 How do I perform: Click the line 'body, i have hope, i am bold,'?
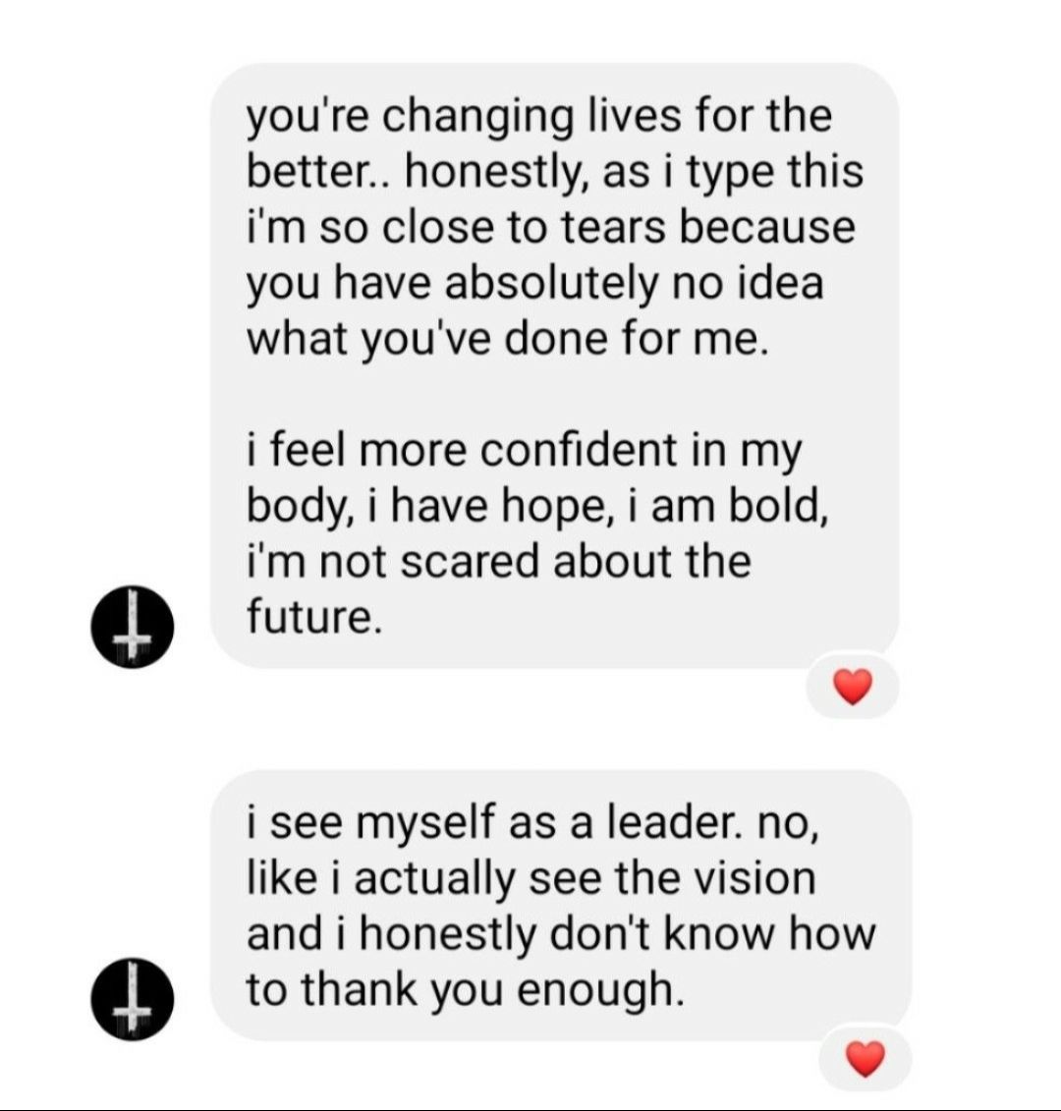point(537,507)
